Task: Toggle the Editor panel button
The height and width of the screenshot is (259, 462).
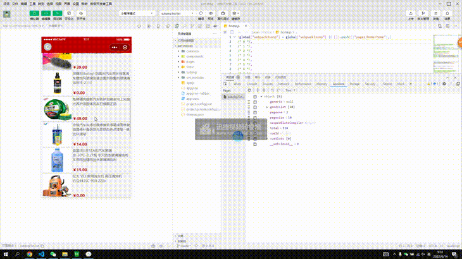Action: 46,13
